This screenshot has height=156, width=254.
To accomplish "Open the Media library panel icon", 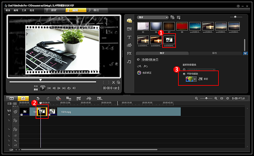I will tap(129, 21).
